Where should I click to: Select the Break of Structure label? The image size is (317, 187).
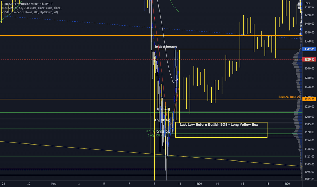pyautogui.click(x=166, y=47)
